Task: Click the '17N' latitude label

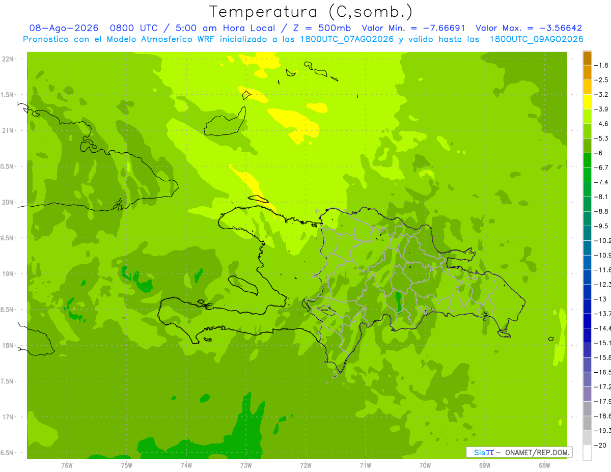Action: click(x=7, y=417)
